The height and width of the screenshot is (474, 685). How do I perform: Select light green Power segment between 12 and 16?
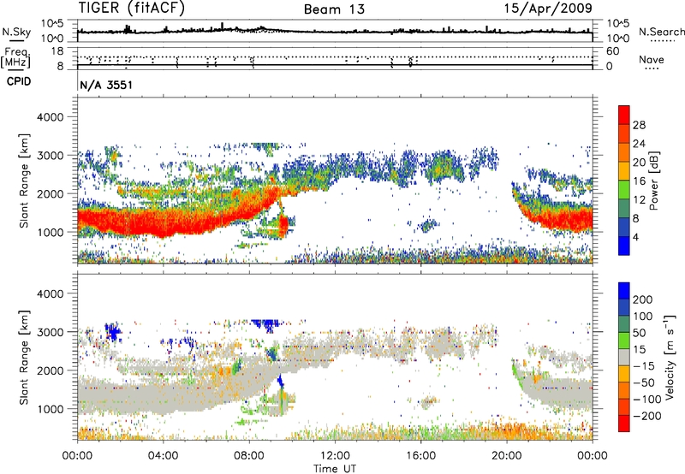coord(624,189)
